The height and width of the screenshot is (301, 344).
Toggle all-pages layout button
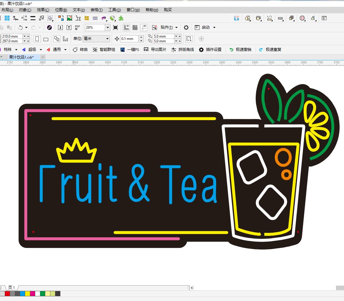click(x=57, y=39)
